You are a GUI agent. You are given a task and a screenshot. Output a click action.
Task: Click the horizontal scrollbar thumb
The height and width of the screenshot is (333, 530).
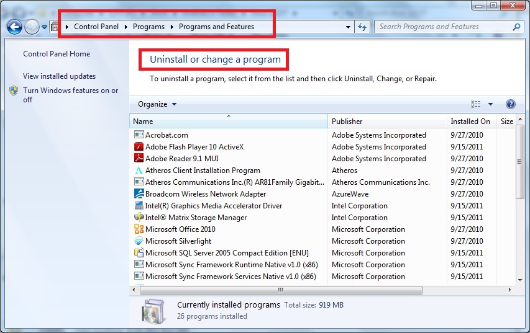281,290
